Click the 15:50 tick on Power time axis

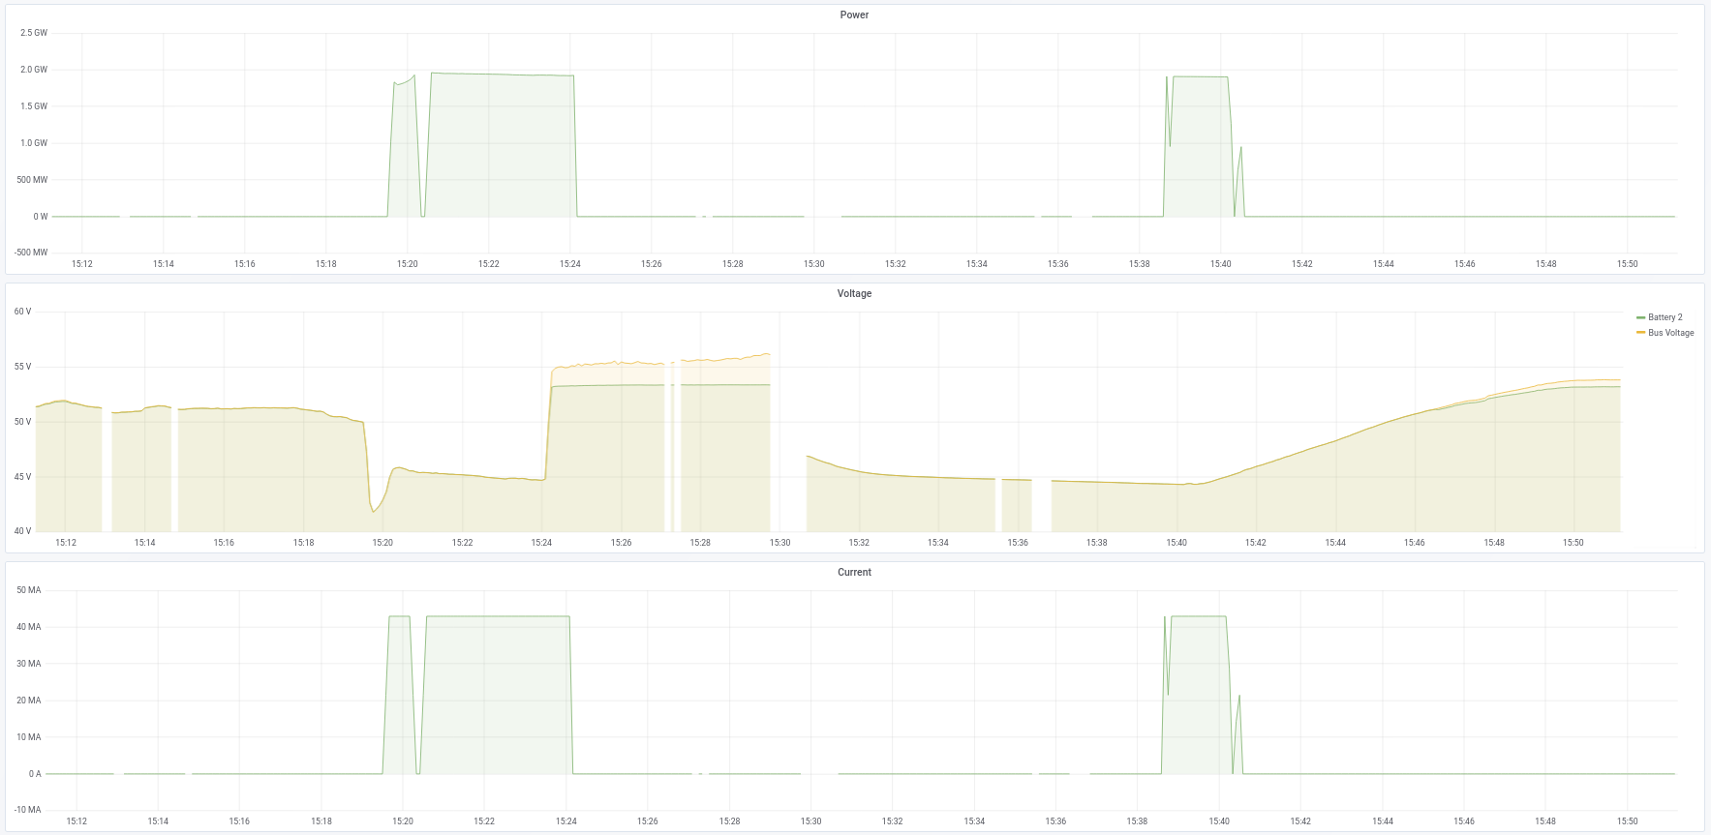tap(1627, 264)
